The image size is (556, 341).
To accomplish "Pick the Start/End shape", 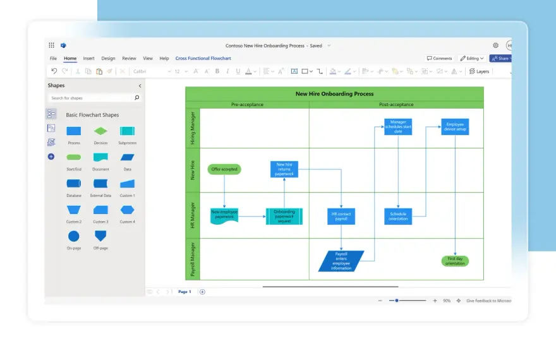I will 74,157.
